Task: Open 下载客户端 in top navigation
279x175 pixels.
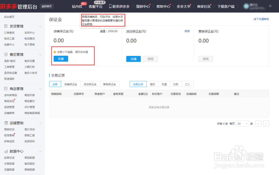Action: point(226,6)
